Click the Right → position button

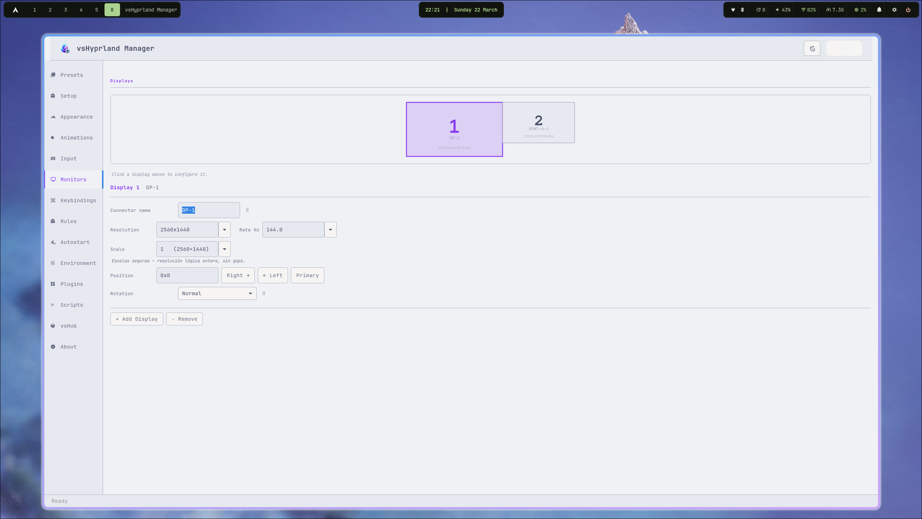point(238,275)
